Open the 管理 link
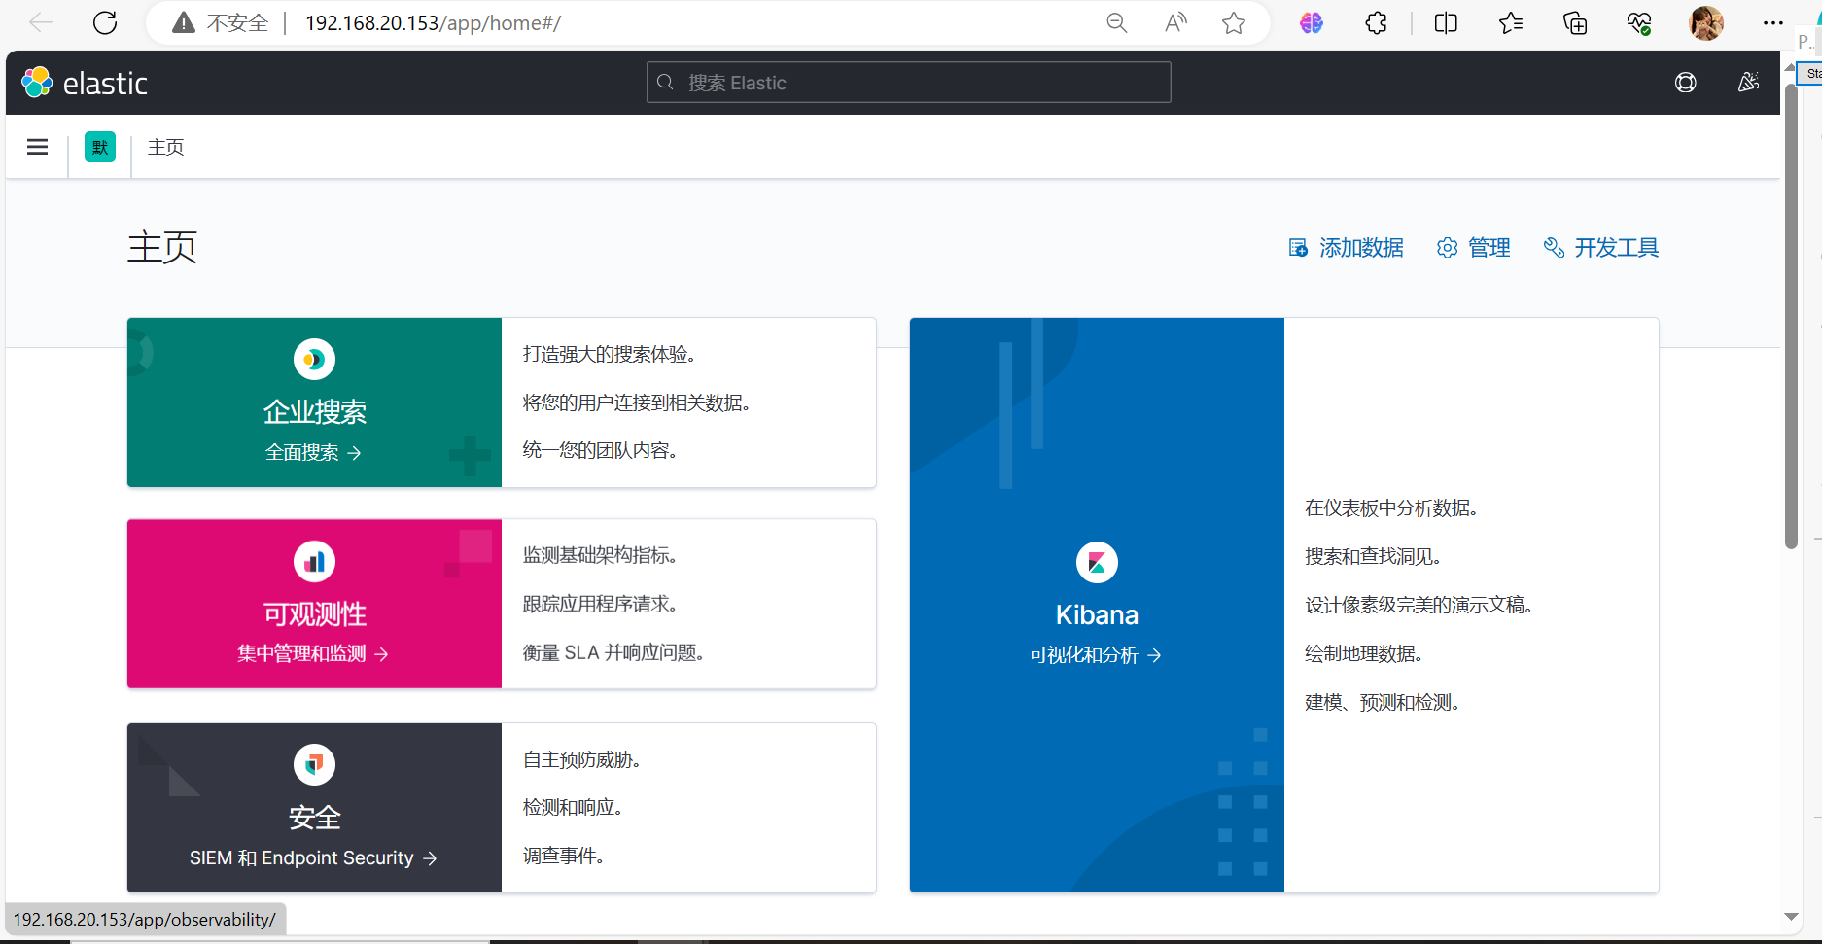 point(1474,248)
